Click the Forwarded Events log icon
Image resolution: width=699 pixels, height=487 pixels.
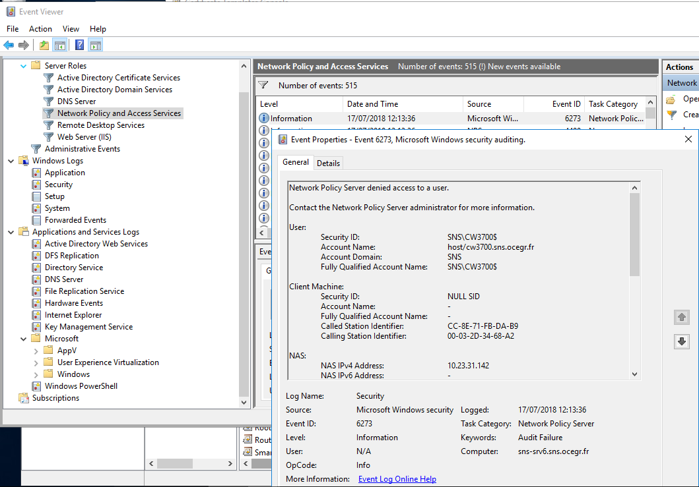pyautogui.click(x=36, y=220)
